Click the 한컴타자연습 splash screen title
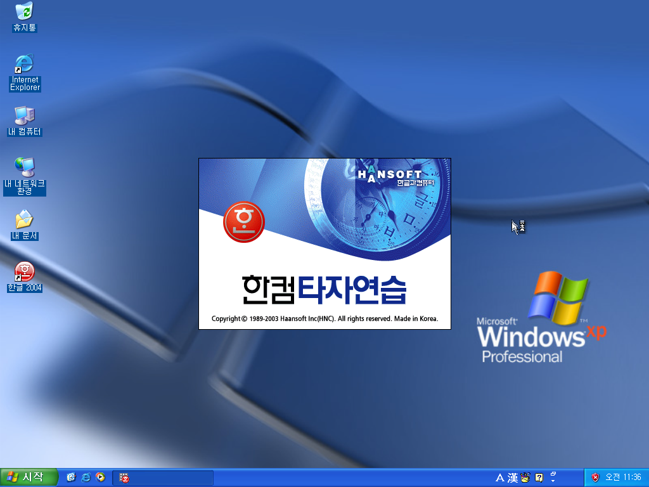Screen dimensions: 649x487 click(324, 289)
